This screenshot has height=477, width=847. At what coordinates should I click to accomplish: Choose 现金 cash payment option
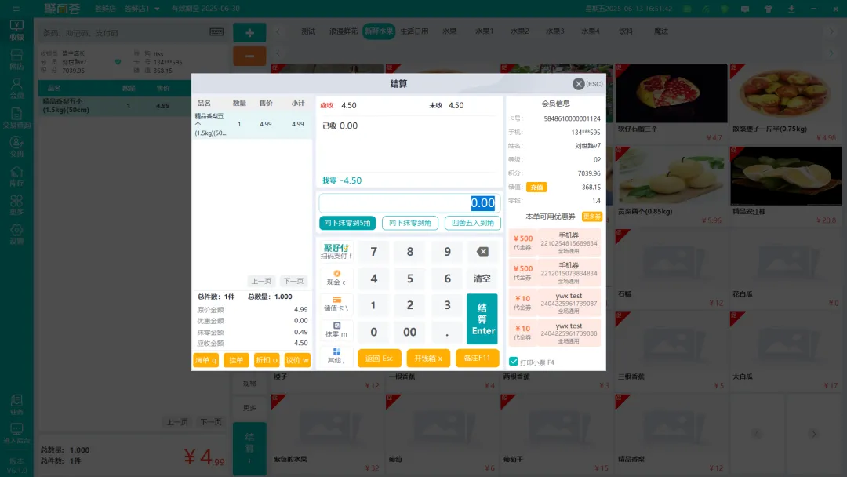[336, 278]
